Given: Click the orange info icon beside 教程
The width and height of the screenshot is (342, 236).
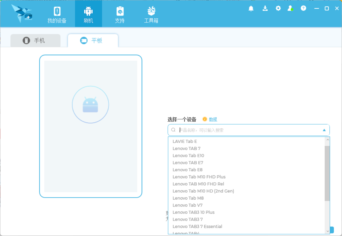Looking at the screenshot, I should pyautogui.click(x=205, y=119).
